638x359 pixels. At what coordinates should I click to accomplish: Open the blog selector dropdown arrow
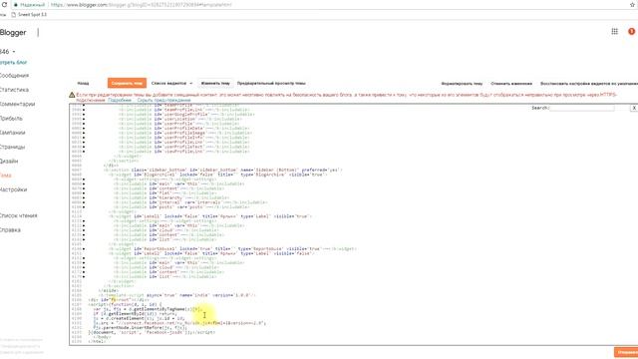(14, 52)
